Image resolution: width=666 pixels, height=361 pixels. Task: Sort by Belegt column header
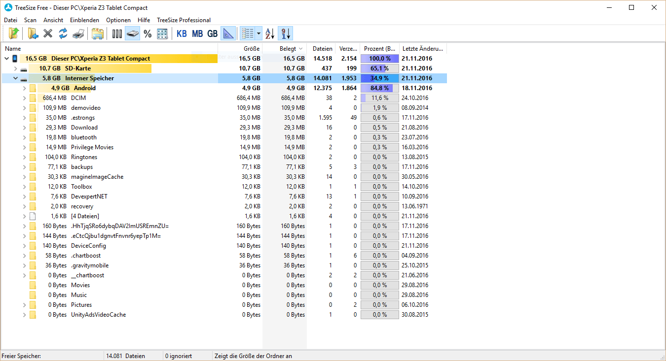point(285,49)
